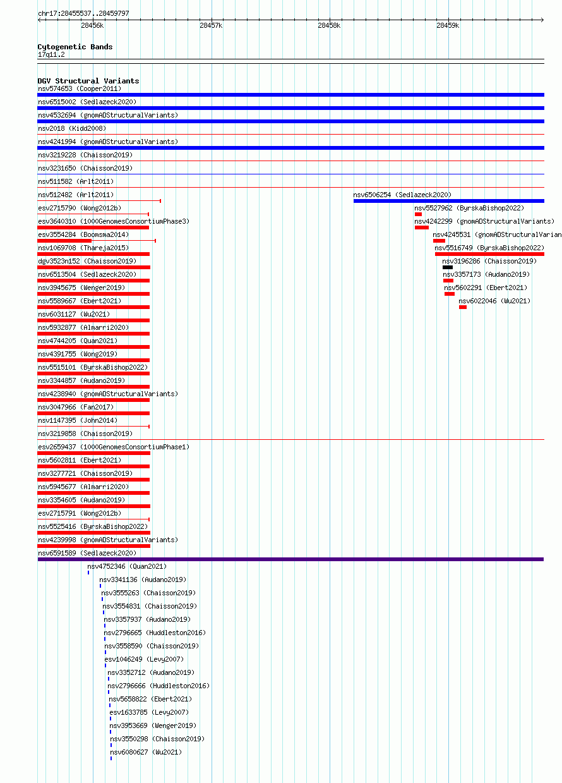Screen dimensions: 562x783
Task: Open variant dgv3523n152 (Chaisson2019)
Action: (x=87, y=261)
